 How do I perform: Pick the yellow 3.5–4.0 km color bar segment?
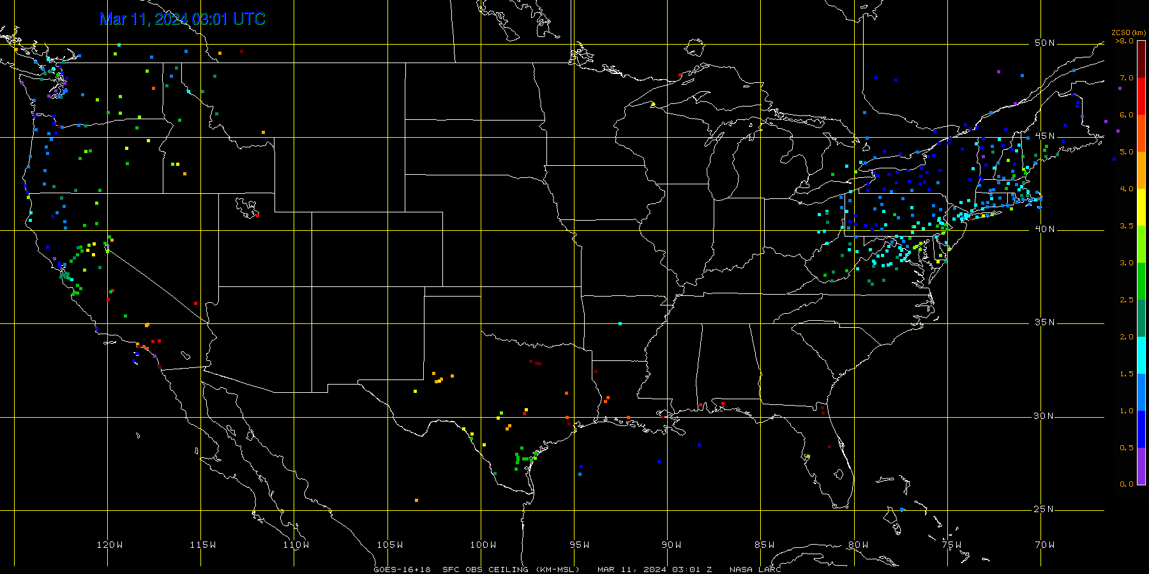coord(1141,207)
